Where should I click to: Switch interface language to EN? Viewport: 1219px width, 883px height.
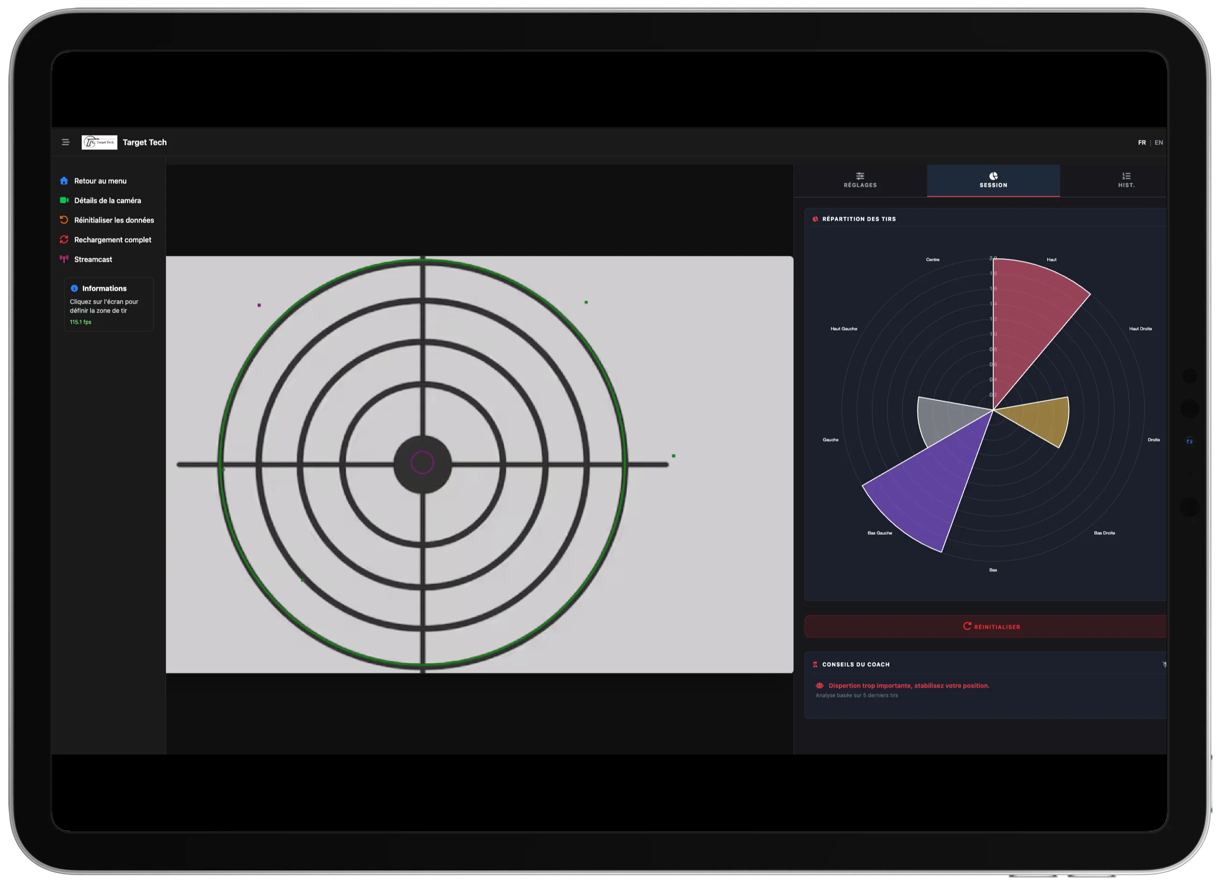1159,142
